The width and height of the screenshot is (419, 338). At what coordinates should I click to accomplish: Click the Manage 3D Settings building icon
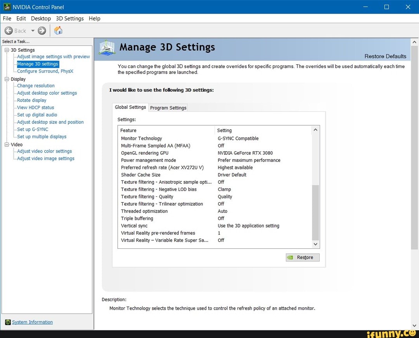pos(107,48)
